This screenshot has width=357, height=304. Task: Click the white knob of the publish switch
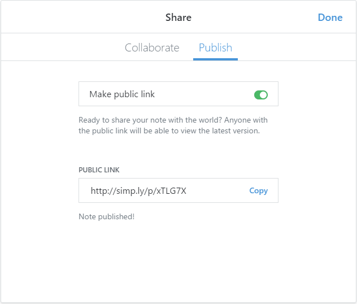pos(264,94)
